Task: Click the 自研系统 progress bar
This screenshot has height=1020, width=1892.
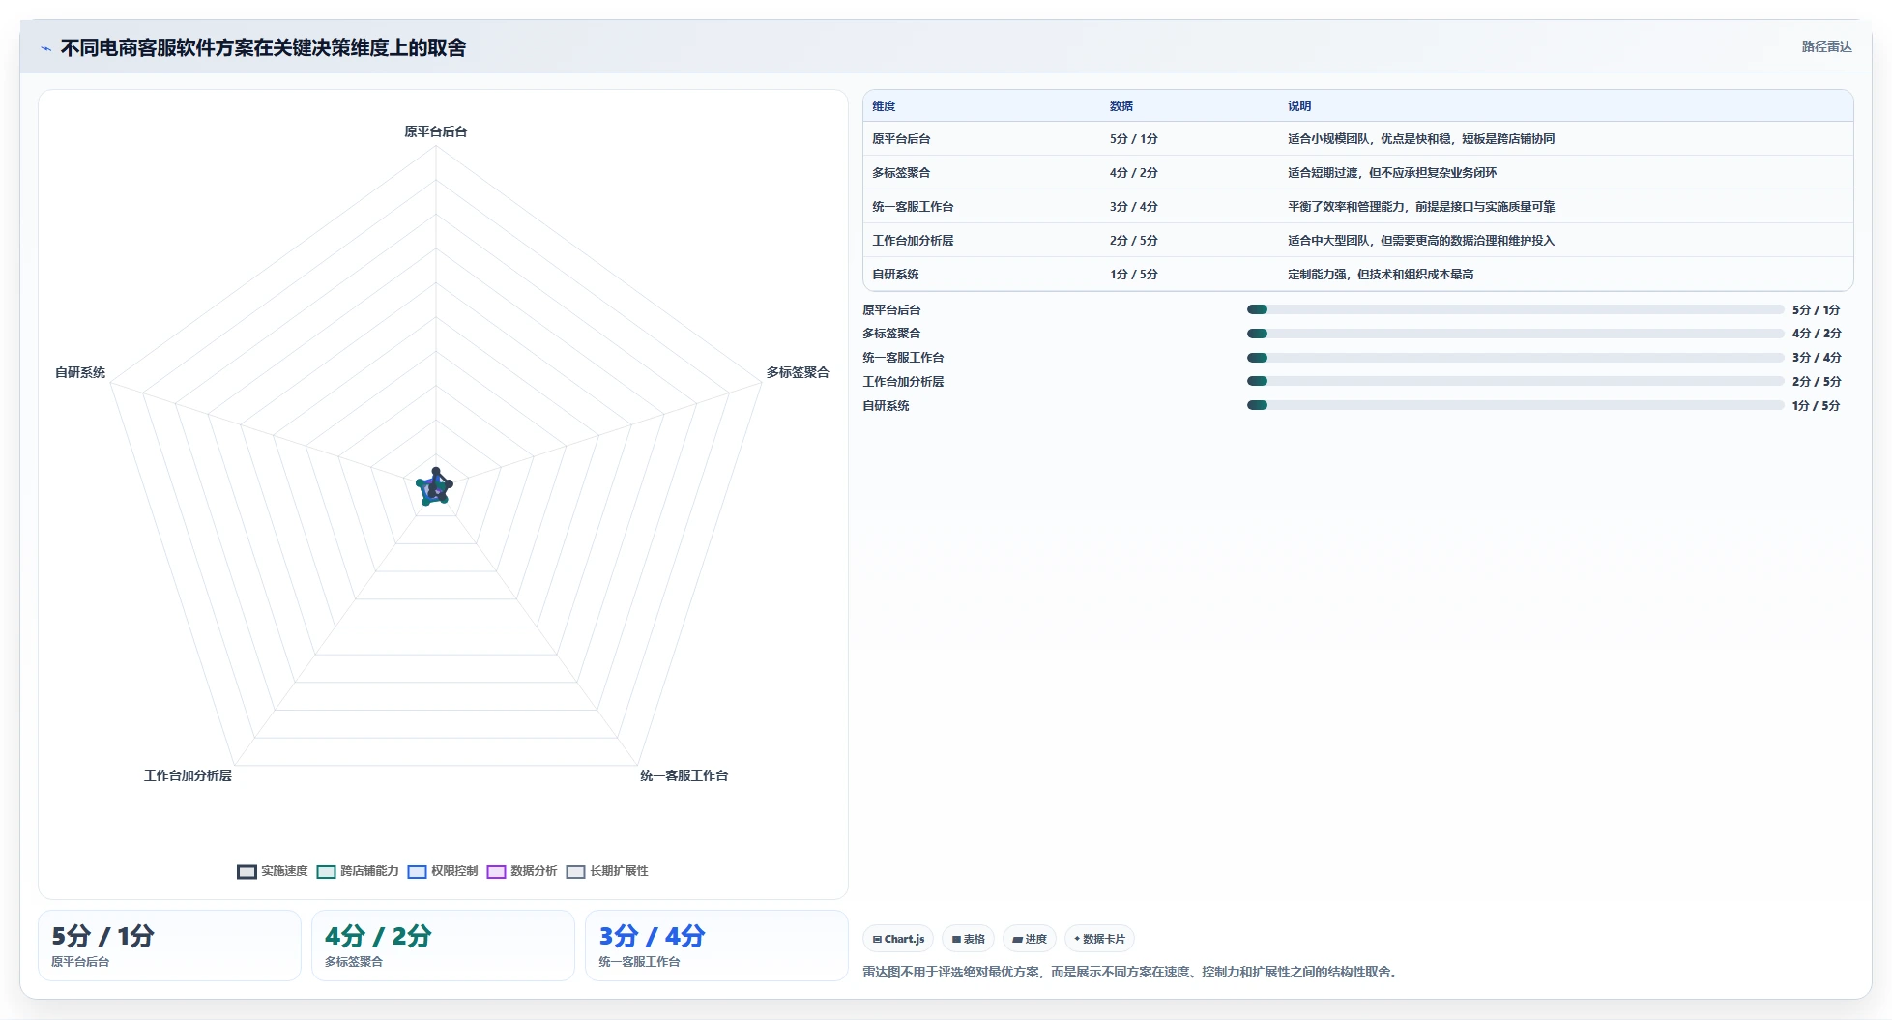Action: [x=1515, y=406]
